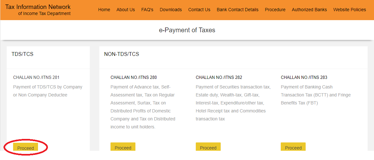Click 'Payment of Banking Cash Transaction Tax' description
This screenshot has height=160, width=374.
[316, 95]
